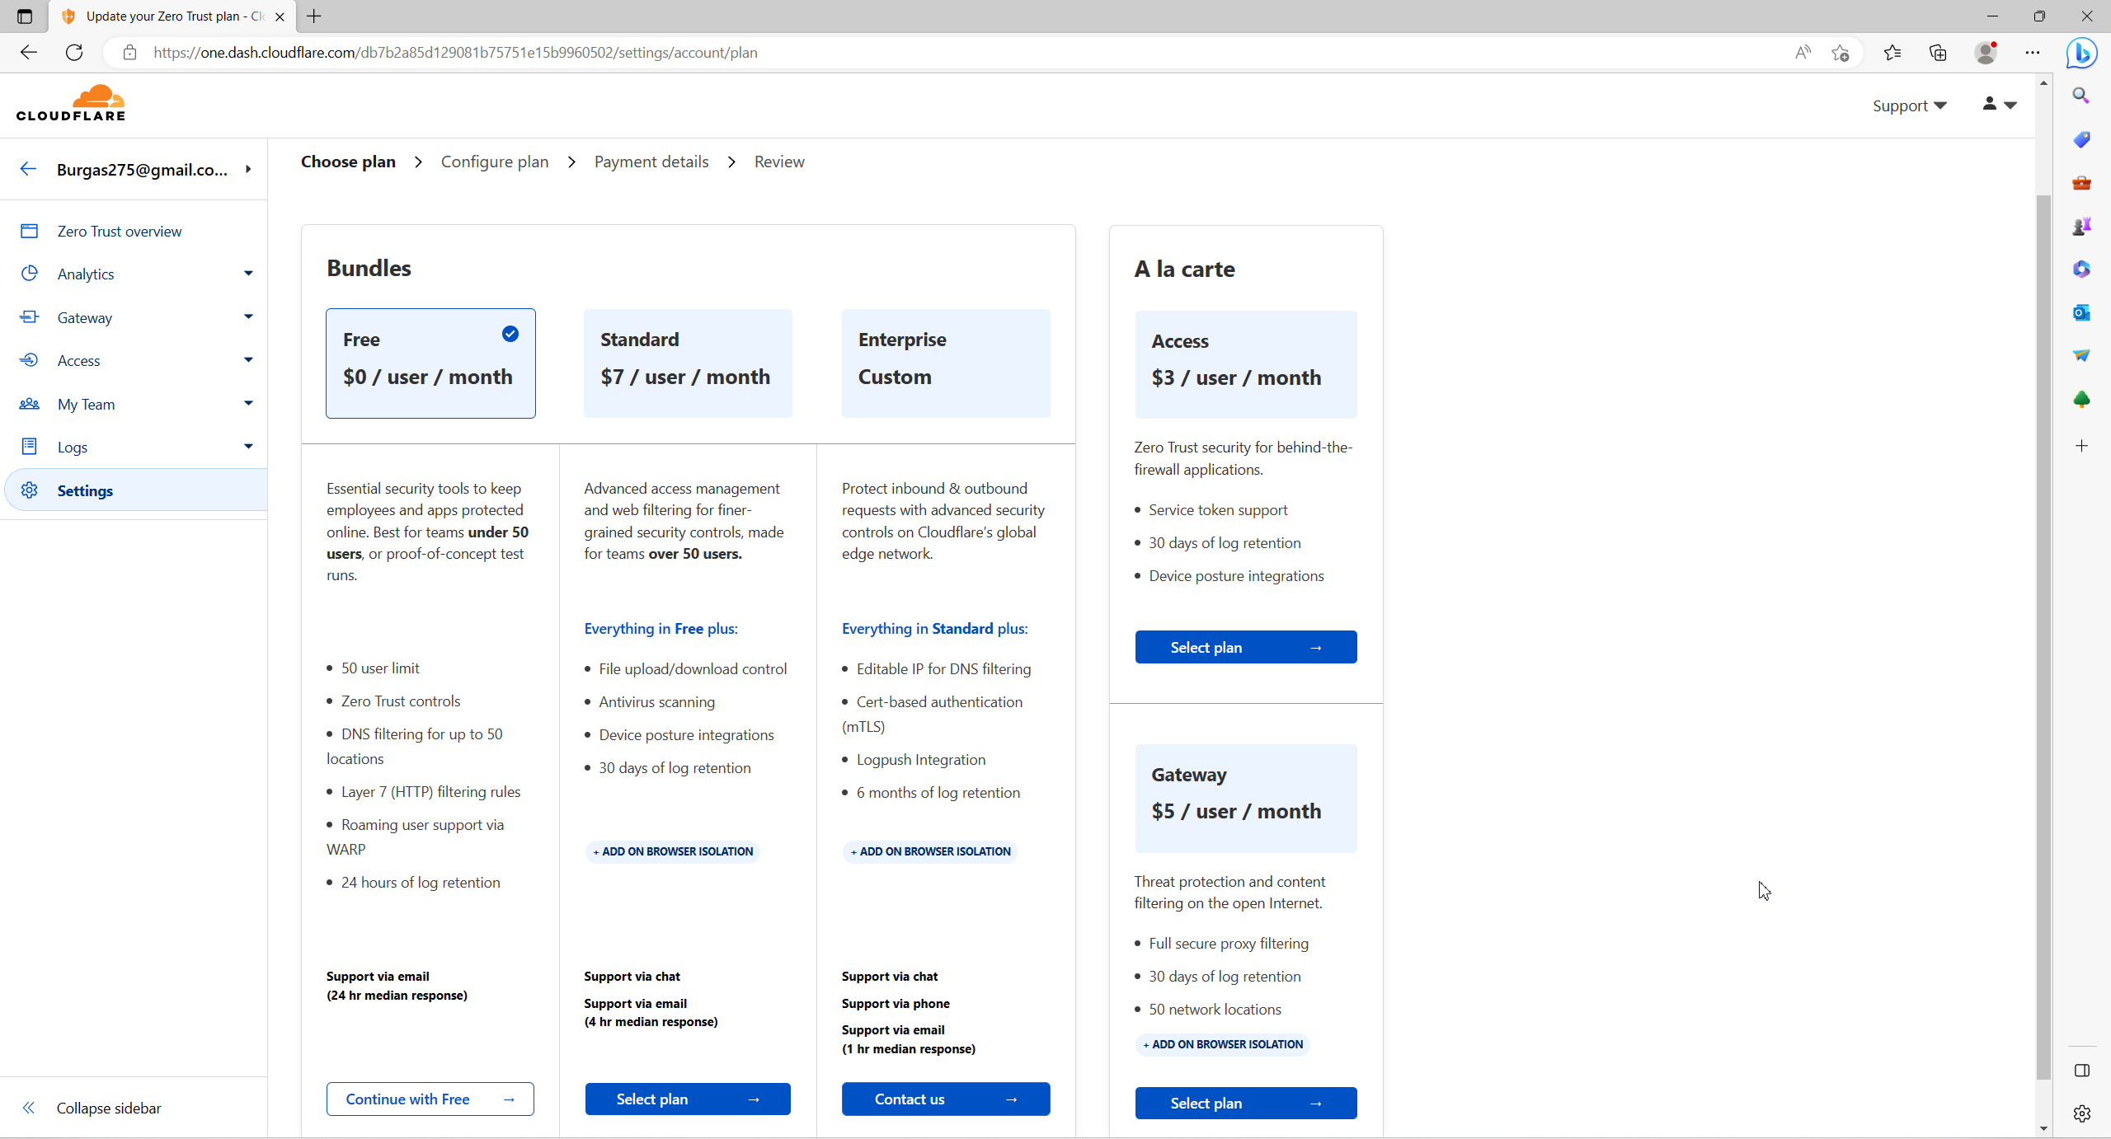
Task: Open browser Favorites star icon
Action: coord(1892,53)
